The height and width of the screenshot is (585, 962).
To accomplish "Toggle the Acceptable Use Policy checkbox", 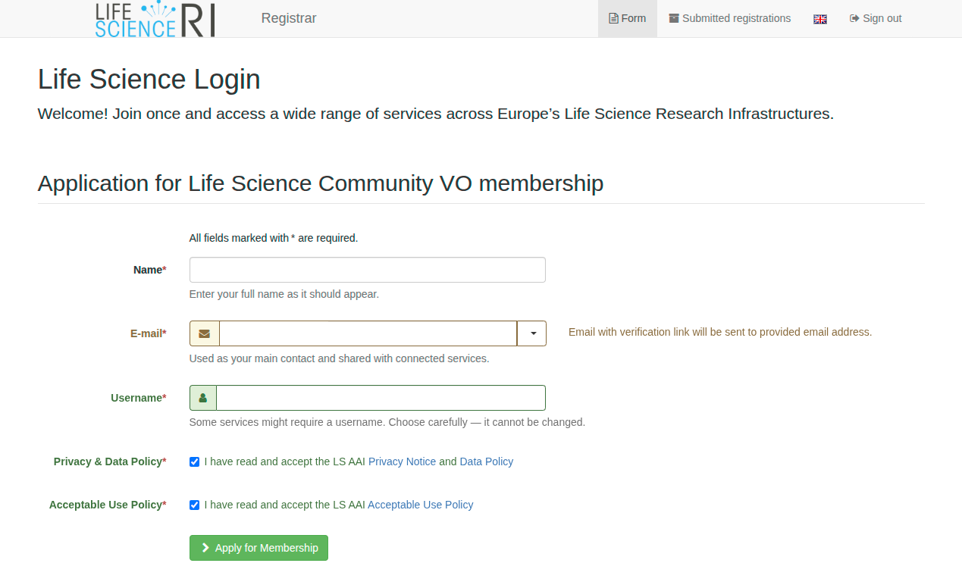I will (x=195, y=505).
